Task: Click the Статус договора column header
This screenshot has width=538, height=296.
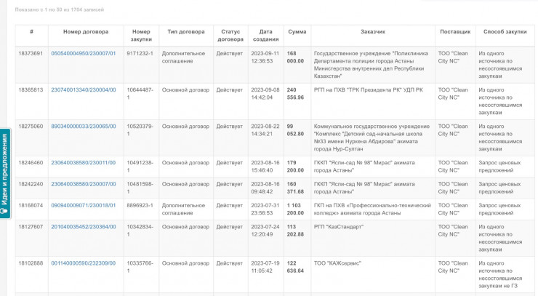Action: [230, 36]
